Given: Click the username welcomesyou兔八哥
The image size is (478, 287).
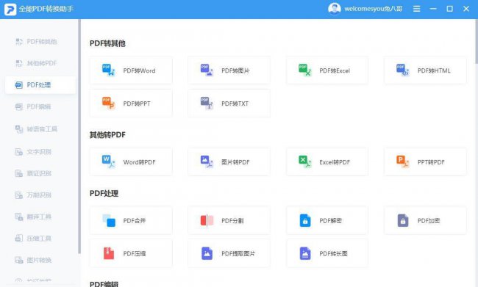Looking at the screenshot, I should pyautogui.click(x=373, y=9).
